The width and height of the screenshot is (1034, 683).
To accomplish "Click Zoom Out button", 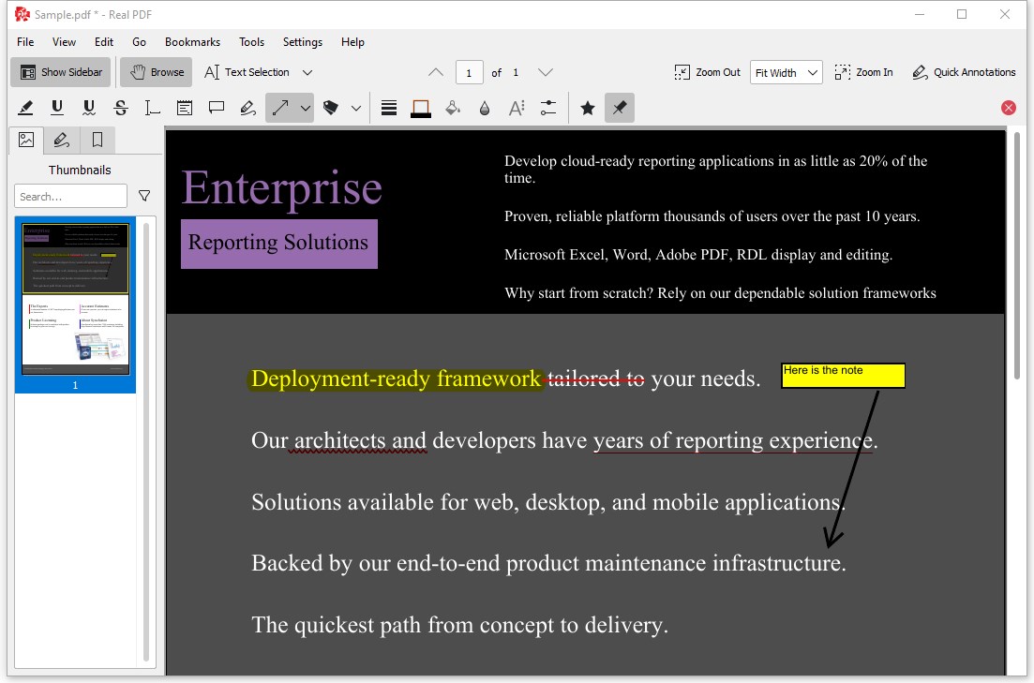I will point(707,72).
